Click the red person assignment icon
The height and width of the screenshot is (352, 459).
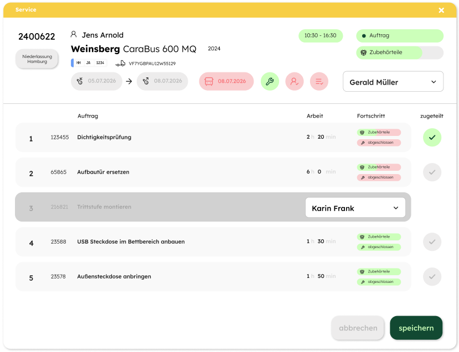point(295,81)
